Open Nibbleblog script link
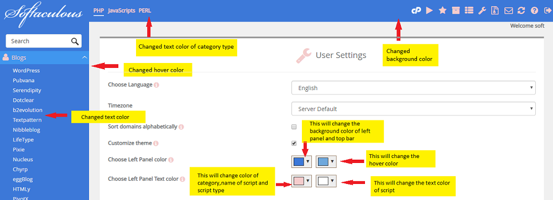This screenshot has width=553, height=200. pos(27,130)
